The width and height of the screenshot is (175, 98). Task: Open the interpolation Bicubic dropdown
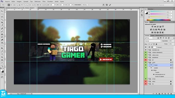(x=85, y=5)
